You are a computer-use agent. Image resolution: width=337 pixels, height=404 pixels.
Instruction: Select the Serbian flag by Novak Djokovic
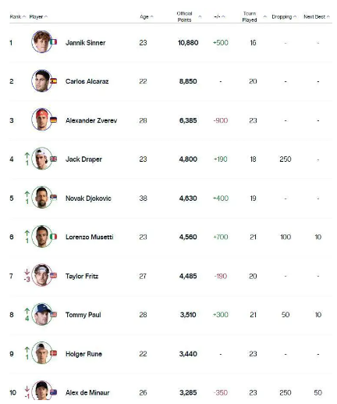tap(54, 197)
